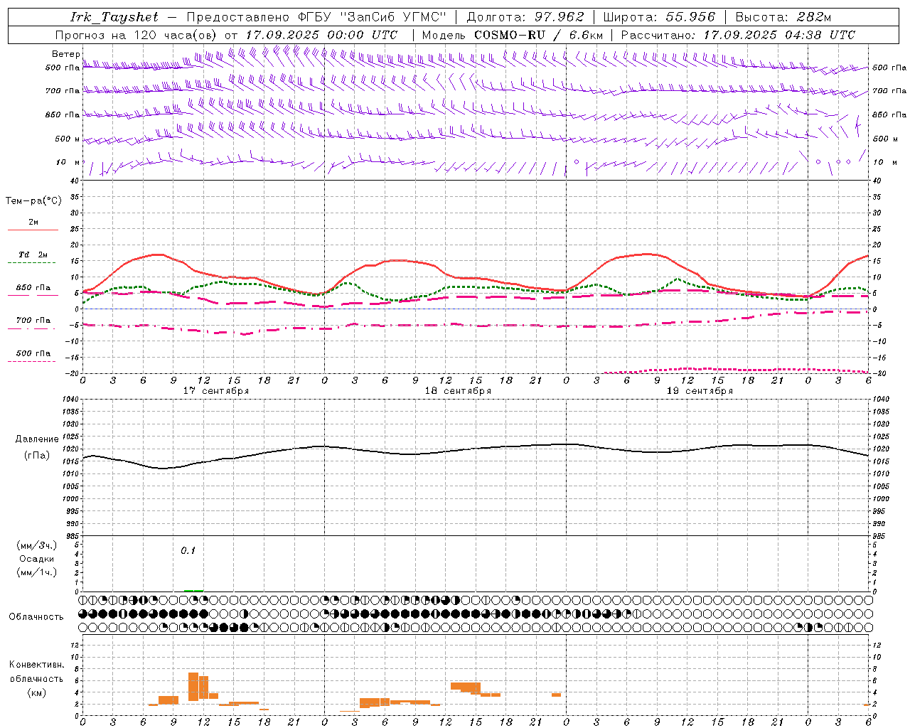This screenshot has height=728, width=910.
Task: Click the 'Широта: 55.956' latitude value
Action: [659, 17]
